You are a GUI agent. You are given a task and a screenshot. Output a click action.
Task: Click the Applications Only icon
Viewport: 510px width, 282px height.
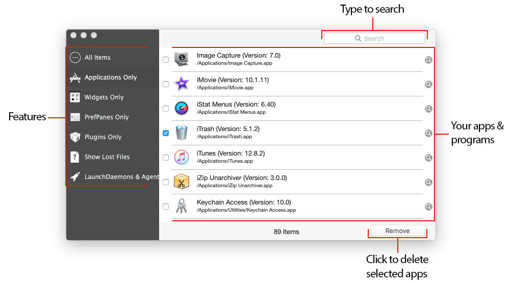click(x=75, y=78)
